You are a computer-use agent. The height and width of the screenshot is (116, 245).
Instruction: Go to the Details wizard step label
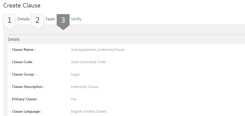pos(24,19)
